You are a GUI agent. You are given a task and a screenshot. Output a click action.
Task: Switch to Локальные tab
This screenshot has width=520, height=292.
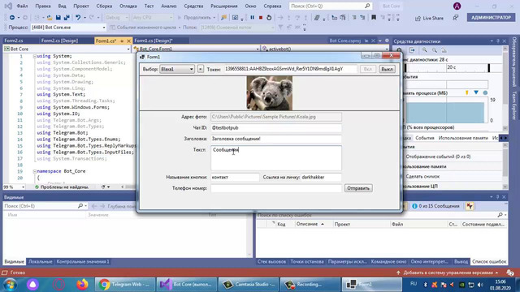click(x=40, y=261)
